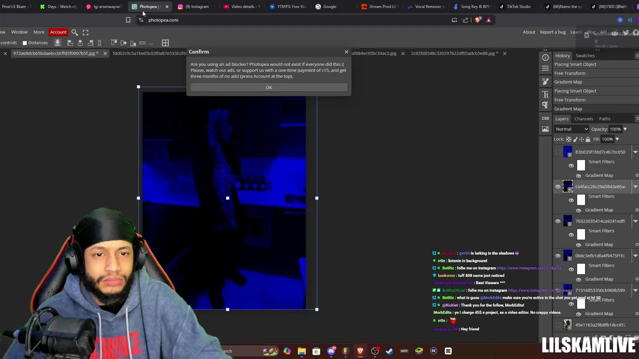
Task: Open the Adjustments sliders panel icon
Action: point(545,69)
